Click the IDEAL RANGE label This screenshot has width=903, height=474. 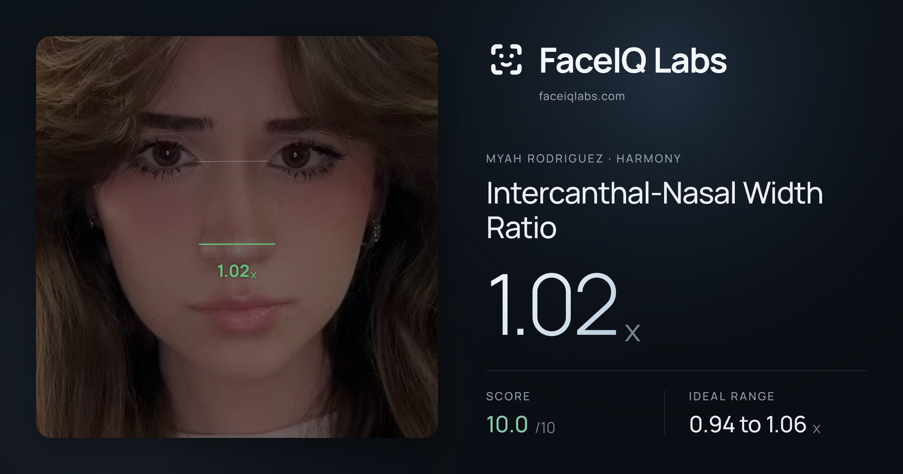pyautogui.click(x=731, y=396)
